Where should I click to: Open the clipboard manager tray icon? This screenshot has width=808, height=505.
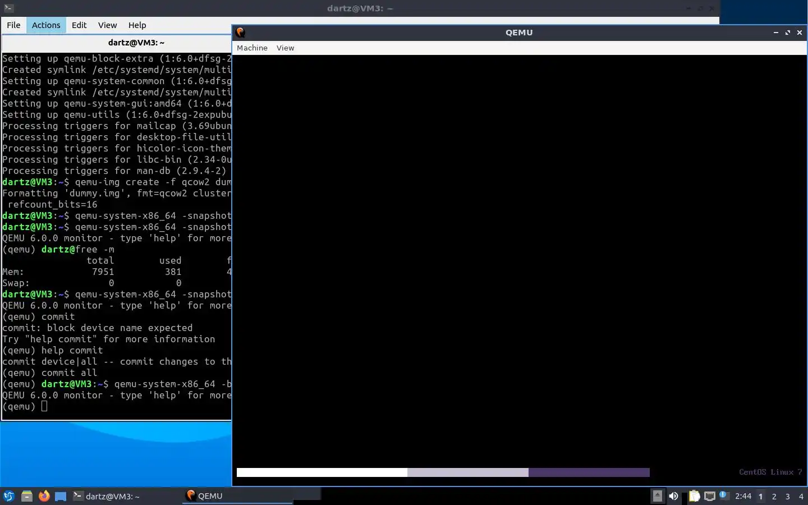point(695,496)
